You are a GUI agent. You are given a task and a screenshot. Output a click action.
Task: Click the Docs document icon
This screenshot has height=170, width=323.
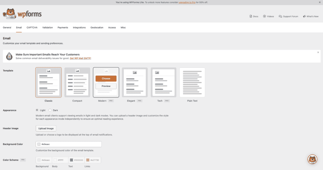251,16
